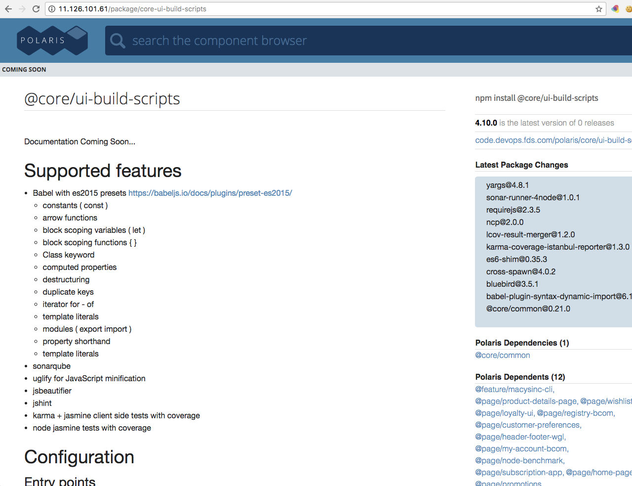Image resolution: width=632 pixels, height=486 pixels.
Task: Open the @page/node-benchmark link
Action: pos(519,460)
